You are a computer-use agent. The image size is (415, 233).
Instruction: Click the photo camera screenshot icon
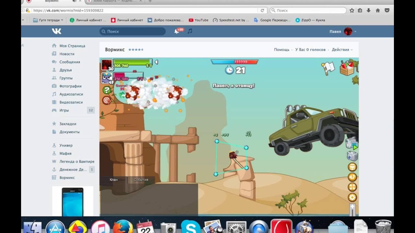pos(352,156)
